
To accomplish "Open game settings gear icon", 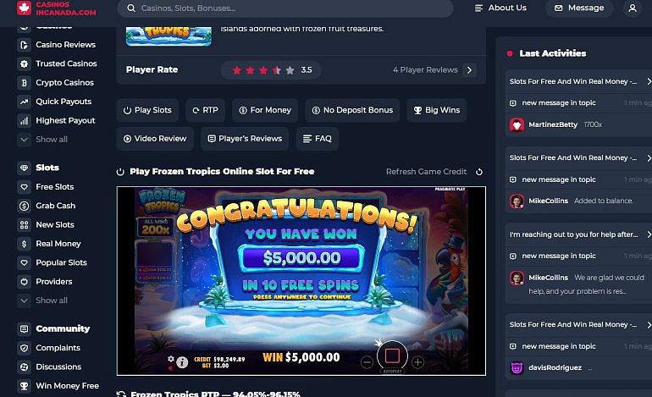I will tap(171, 358).
